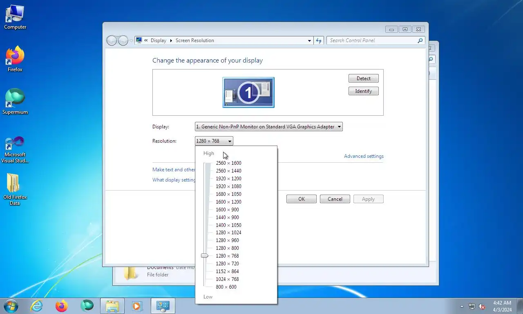The height and width of the screenshot is (314, 523).
Task: Select the Control Panel taskbar button
Action: [163, 306]
